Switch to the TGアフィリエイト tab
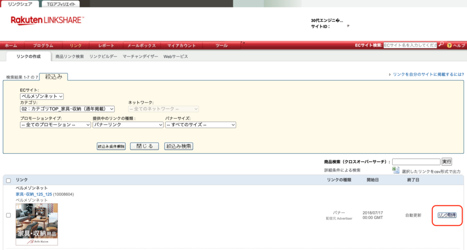Viewport: 467px width, 250px height. pos(60,4)
